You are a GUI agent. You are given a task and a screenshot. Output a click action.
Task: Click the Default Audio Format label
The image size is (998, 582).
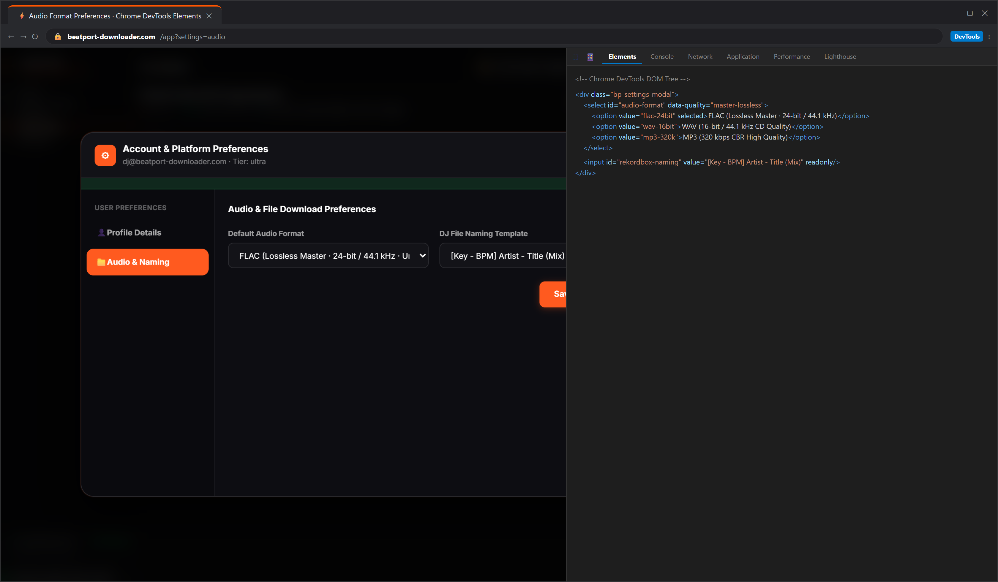pyautogui.click(x=266, y=233)
